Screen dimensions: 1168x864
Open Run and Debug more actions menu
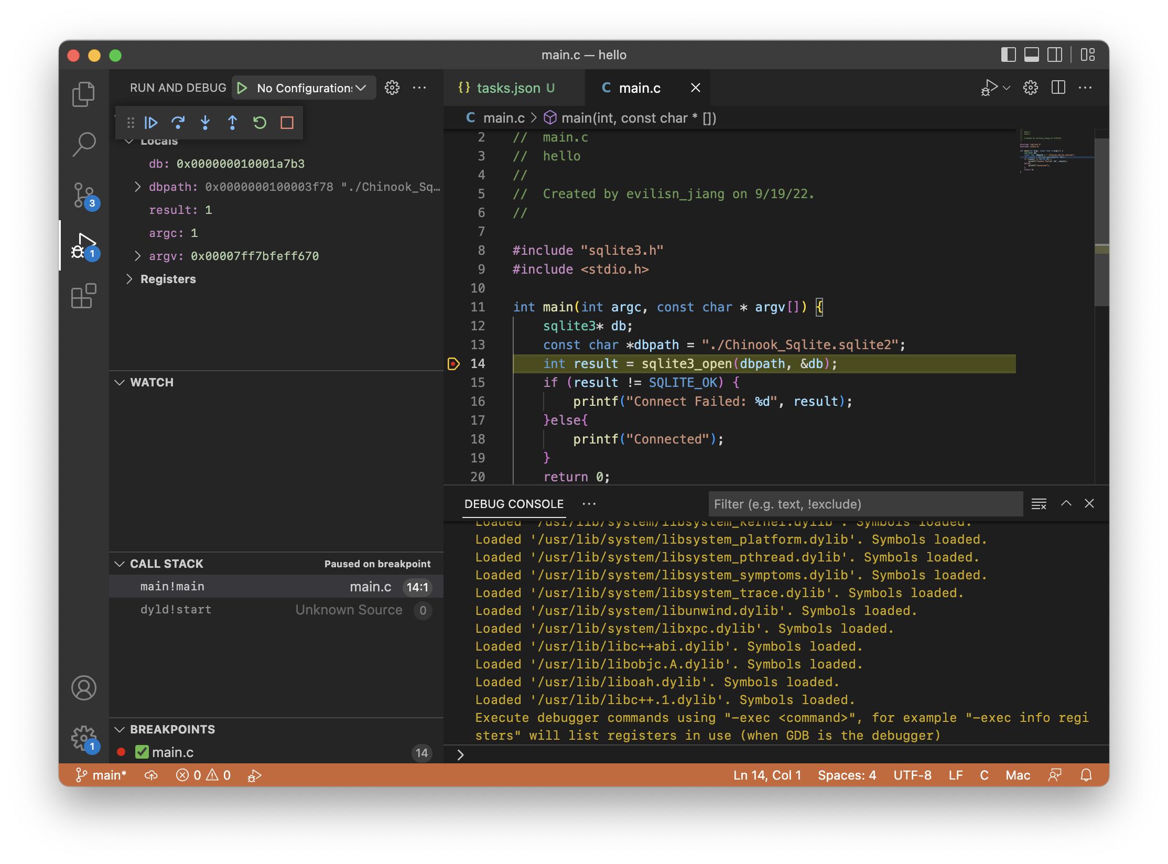pyautogui.click(x=419, y=88)
